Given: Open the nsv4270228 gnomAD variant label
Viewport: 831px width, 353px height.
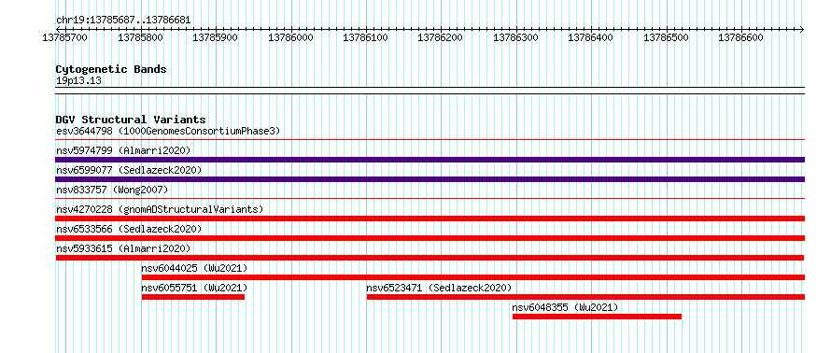Looking at the screenshot, I should click(x=160, y=209).
